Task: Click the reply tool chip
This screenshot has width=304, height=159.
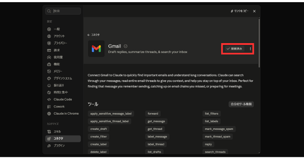Action: tap(208, 144)
